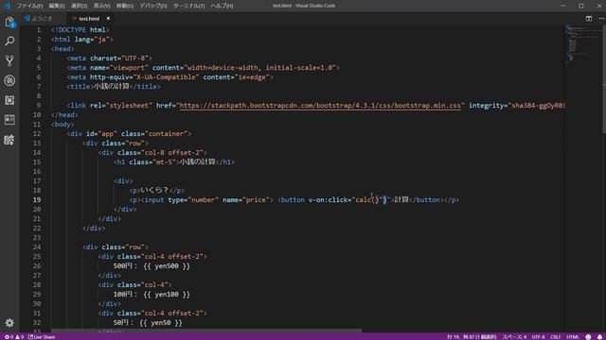The width and height of the screenshot is (606, 340).
Task: Click line number 12 in gutter
Action: point(37,134)
